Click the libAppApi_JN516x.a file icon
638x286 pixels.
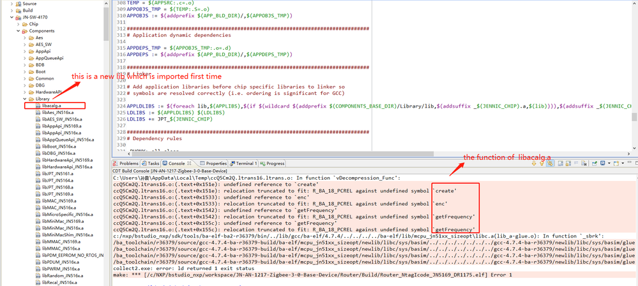tap(38, 132)
